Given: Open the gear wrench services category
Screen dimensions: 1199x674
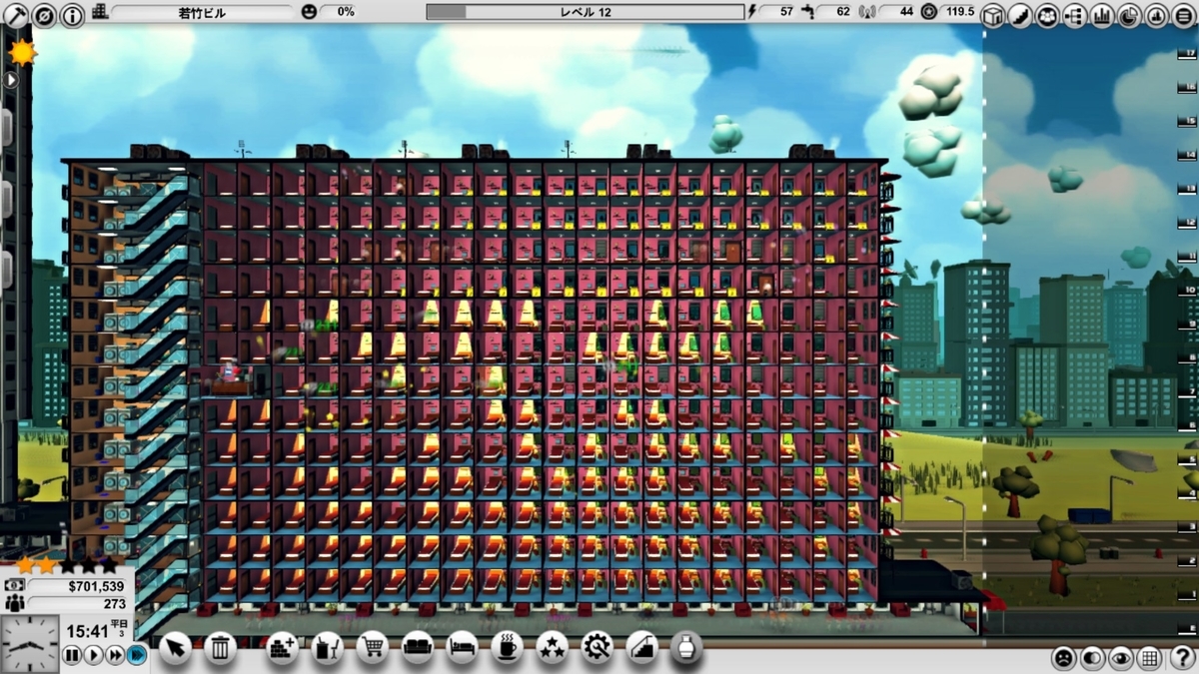Looking at the screenshot, I should (597, 648).
